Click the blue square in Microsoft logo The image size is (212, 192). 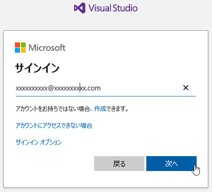click(x=17, y=50)
